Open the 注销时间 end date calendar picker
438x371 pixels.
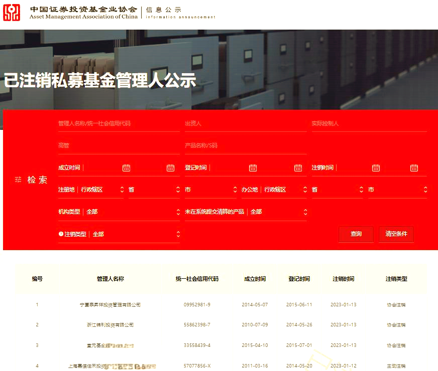coord(414,167)
